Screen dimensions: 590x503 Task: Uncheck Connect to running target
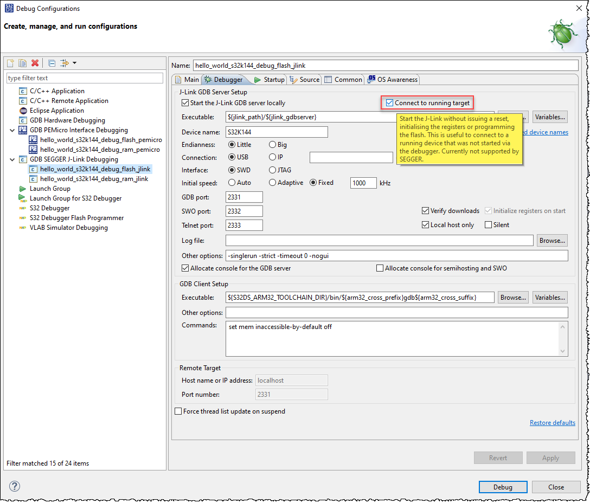pos(389,102)
